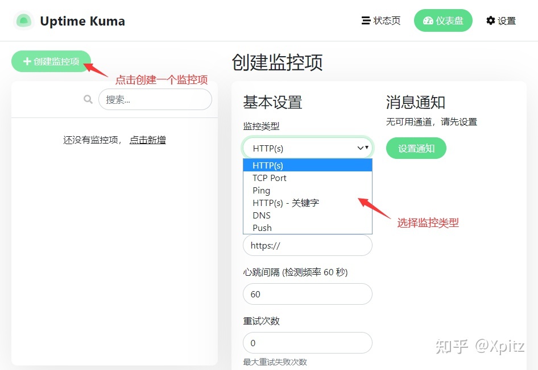Click the Uptime Kuma title text
The width and height of the screenshot is (538, 370).
(82, 21)
